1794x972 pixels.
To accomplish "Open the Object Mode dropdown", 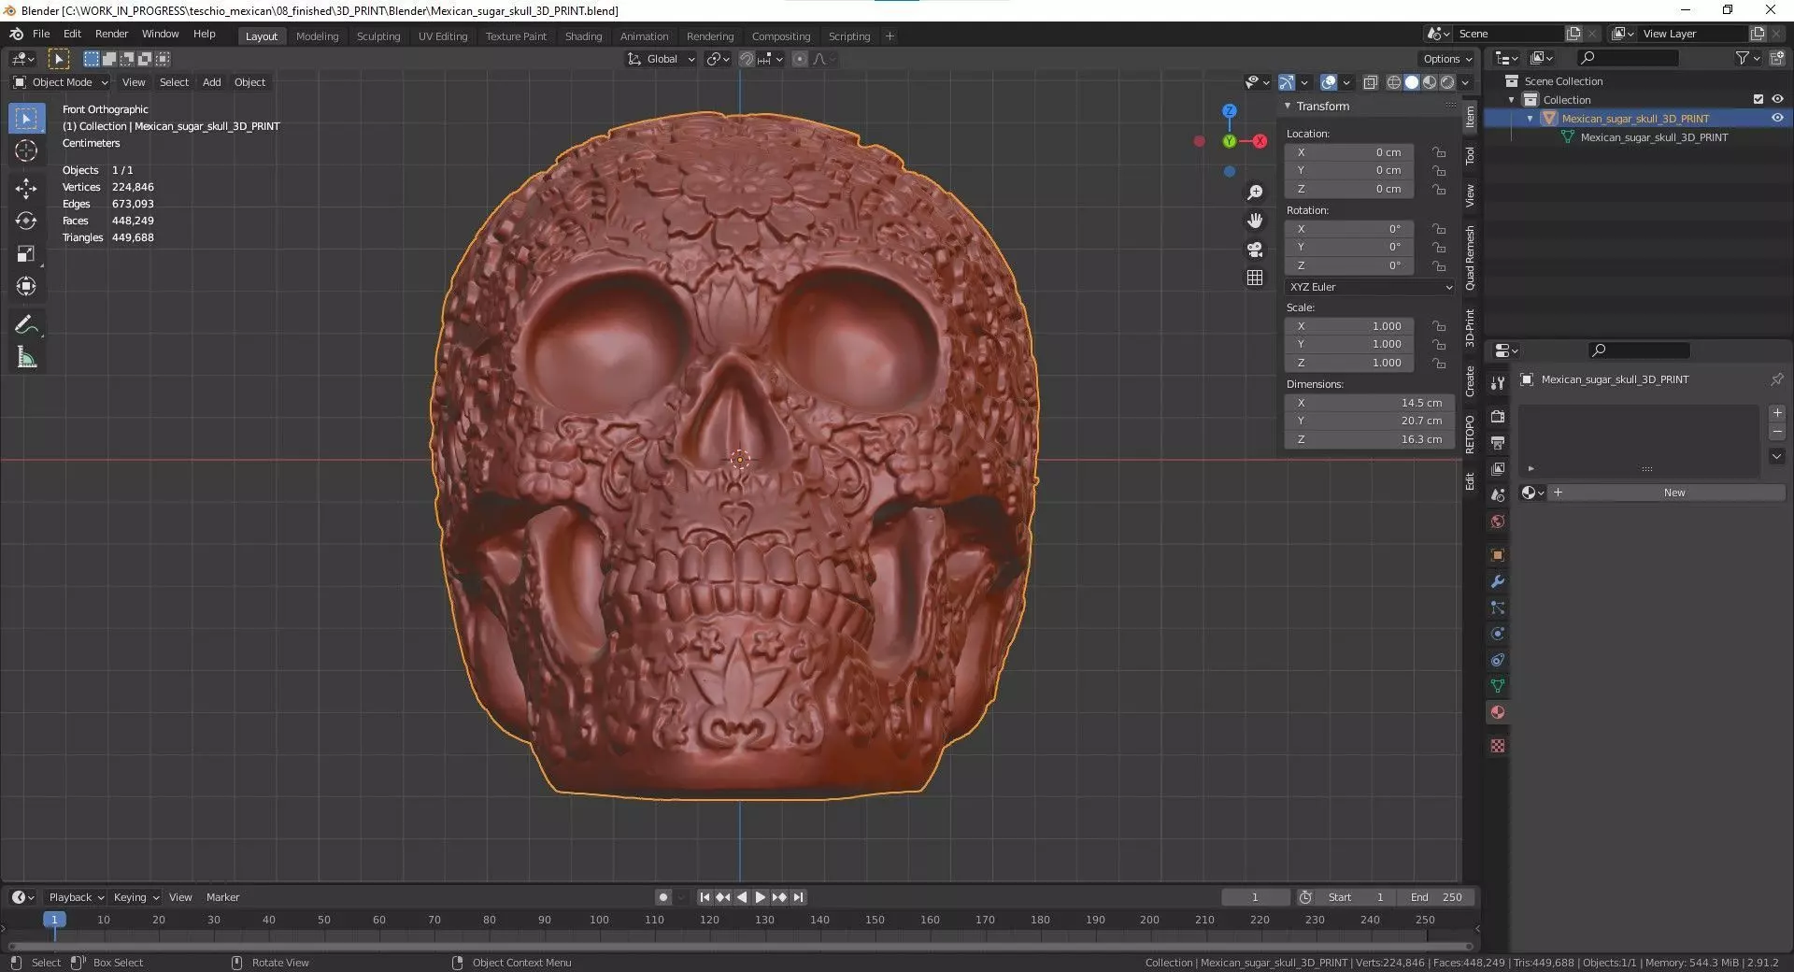I will point(61,82).
